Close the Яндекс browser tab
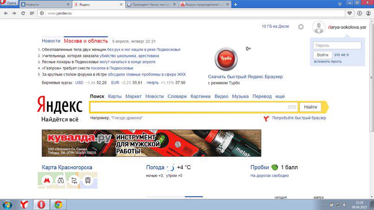The image size is (374, 210). coord(121,5)
